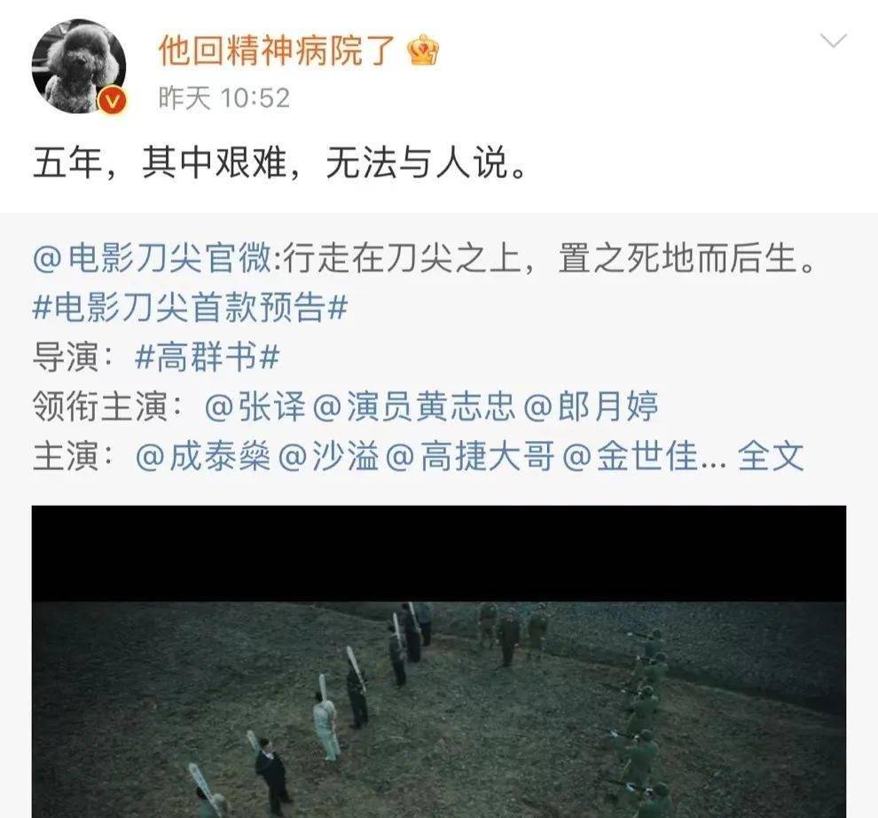Tap the post timestamp 昨天 10:52
Image resolution: width=878 pixels, height=818 pixels.
click(x=224, y=98)
